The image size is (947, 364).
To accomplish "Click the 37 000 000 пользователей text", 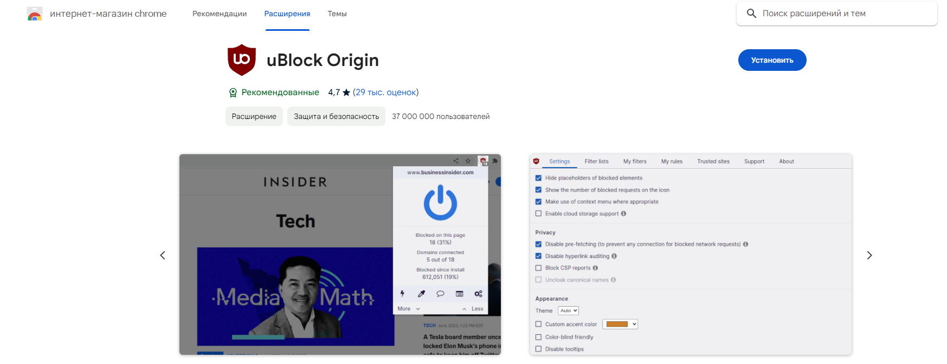I will point(441,117).
